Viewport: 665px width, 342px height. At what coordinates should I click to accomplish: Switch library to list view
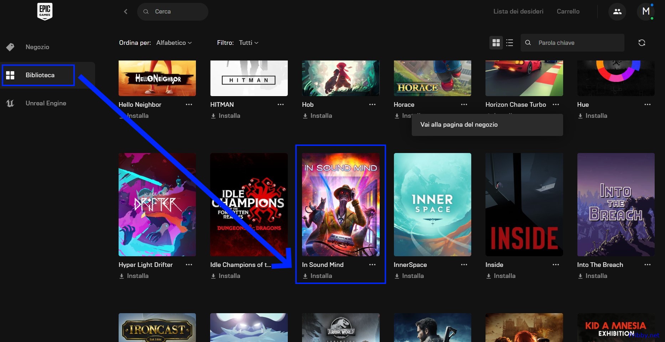(510, 43)
